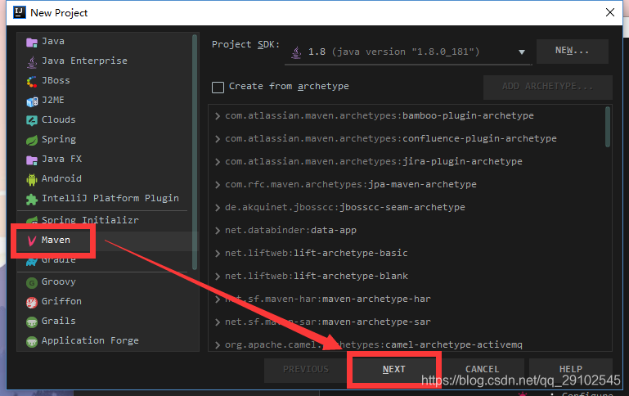Click the Application Forge icon
The height and width of the screenshot is (396, 629).
[x=32, y=341]
